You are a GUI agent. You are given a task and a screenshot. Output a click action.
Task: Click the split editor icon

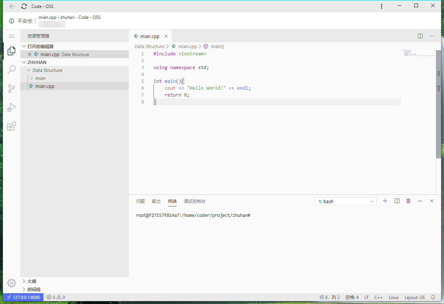tap(420, 36)
